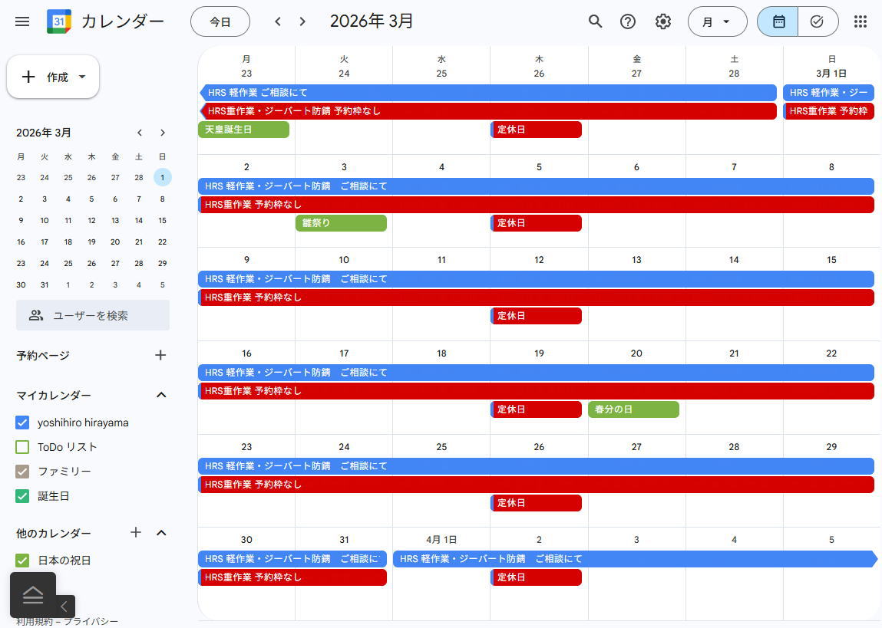Enable the ToDo リスト checkbox
Image resolution: width=882 pixels, height=628 pixels.
(22, 447)
